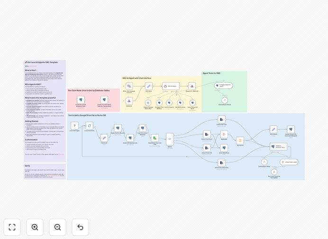Viewport: 328px width, 239px height.
Task: Fit the workflow view to screen
Action: point(12,227)
